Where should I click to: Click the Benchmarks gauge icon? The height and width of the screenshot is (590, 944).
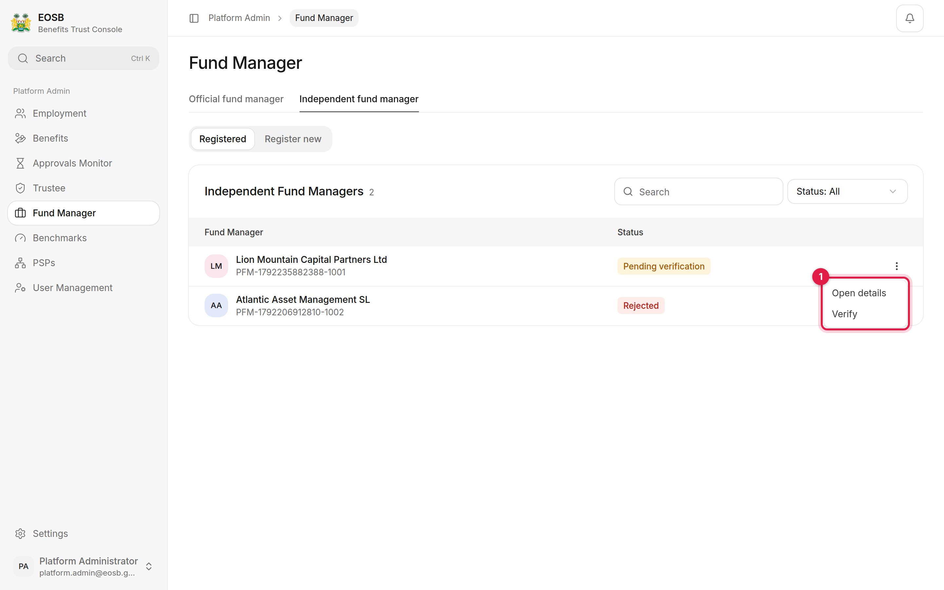tap(20, 238)
